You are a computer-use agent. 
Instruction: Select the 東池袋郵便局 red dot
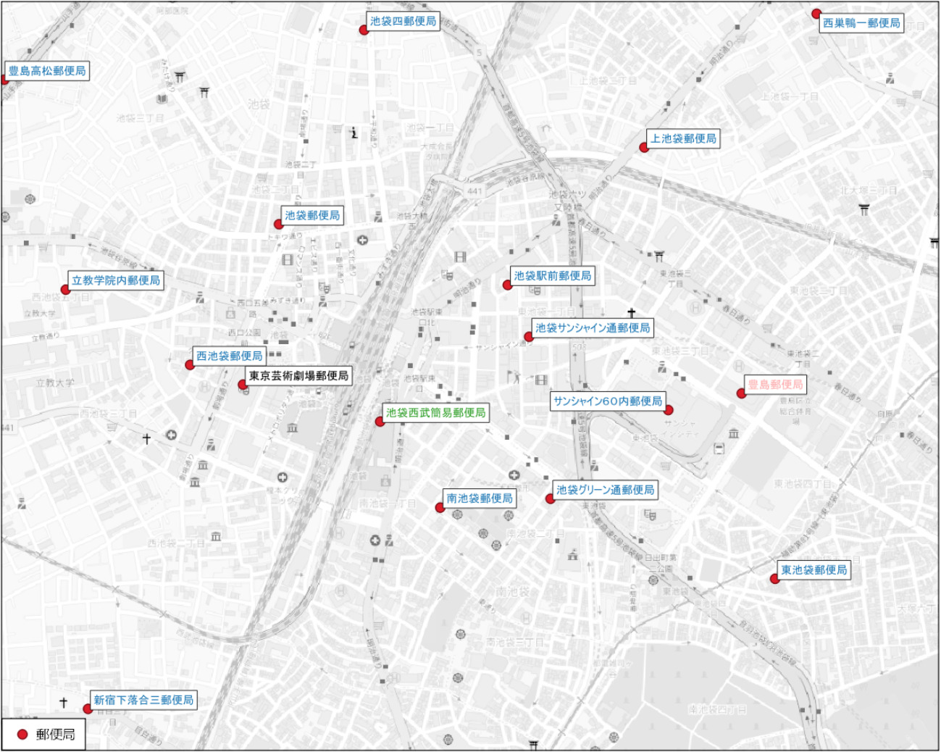click(x=774, y=579)
